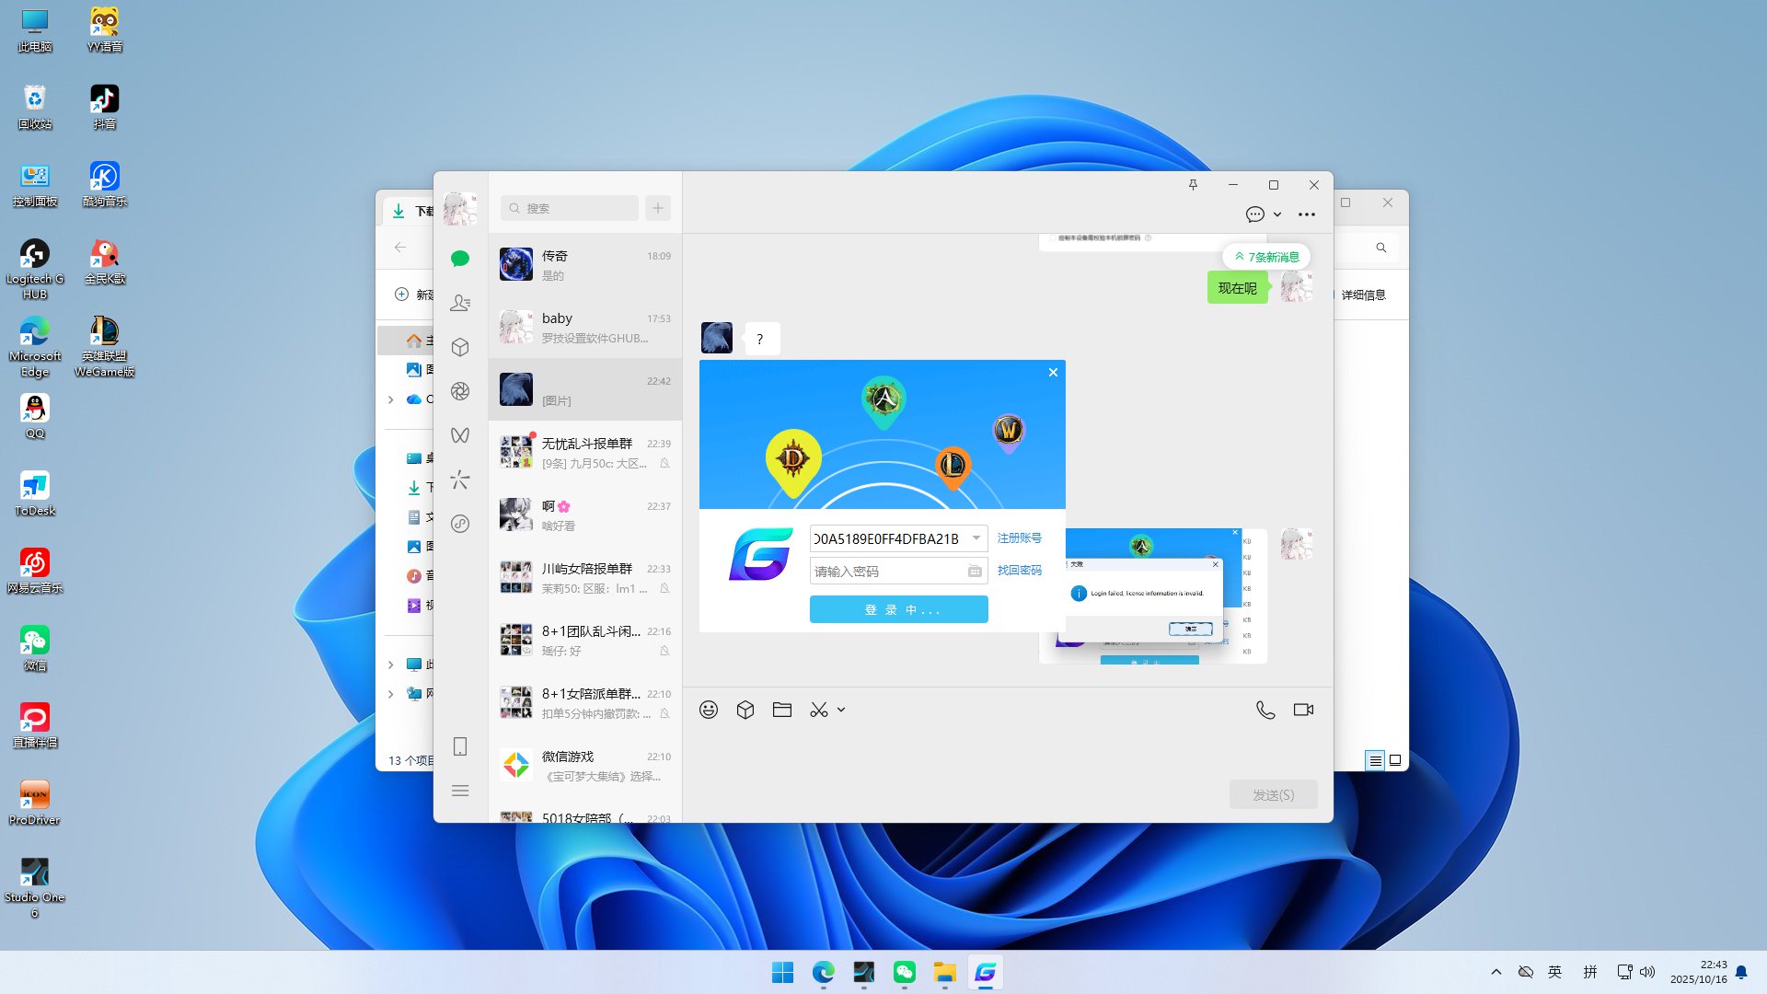Click the send file folder icon
This screenshot has width=1767, height=994.
click(x=781, y=710)
